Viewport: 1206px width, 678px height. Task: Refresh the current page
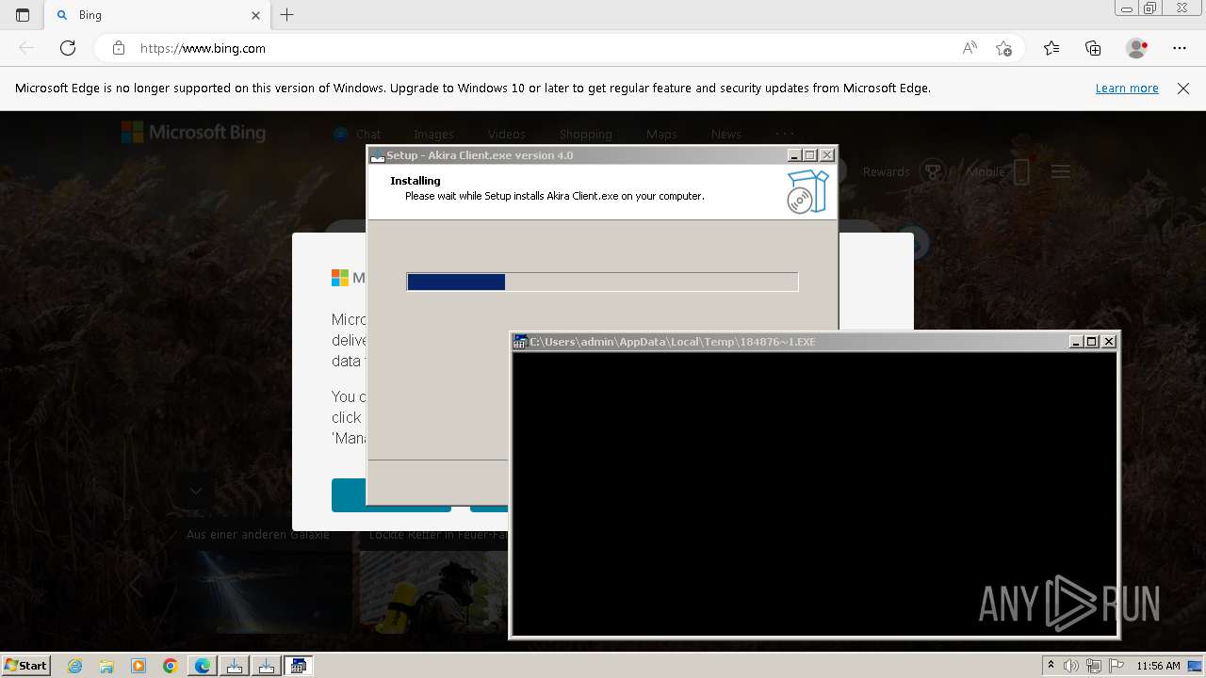point(68,48)
